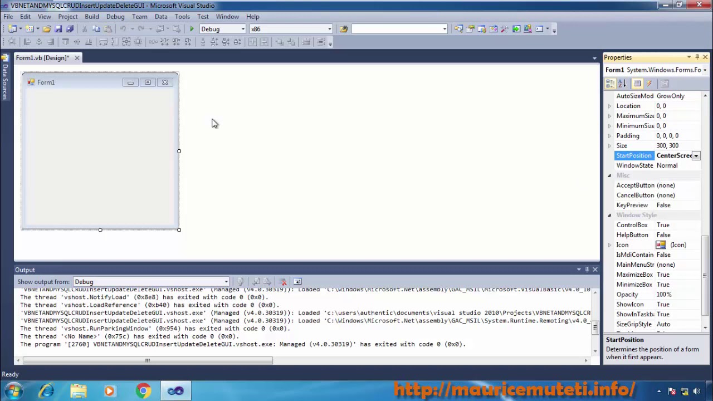Click the Opacity value 100%
This screenshot has width=713, height=401.
(664, 295)
